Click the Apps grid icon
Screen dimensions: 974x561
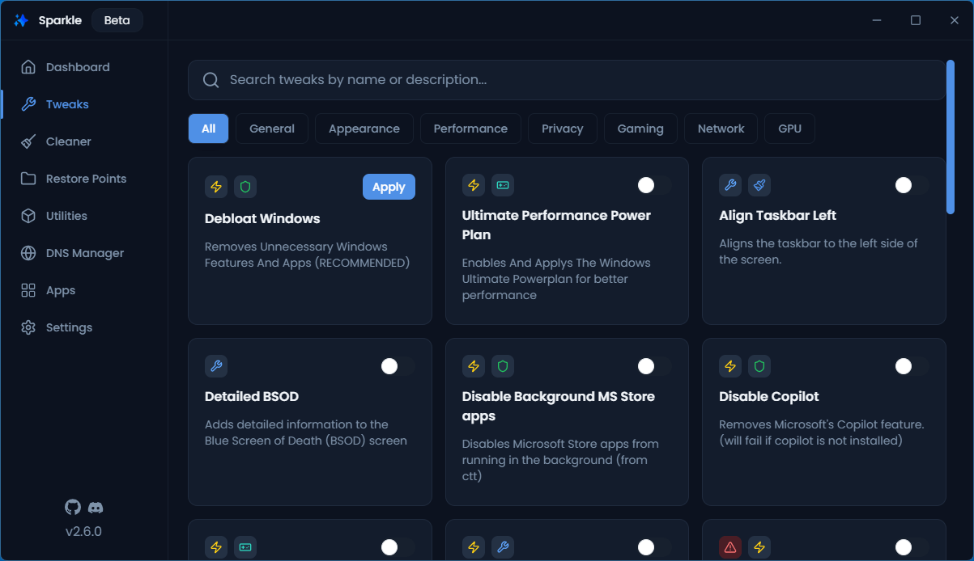(28, 290)
